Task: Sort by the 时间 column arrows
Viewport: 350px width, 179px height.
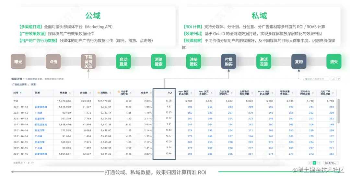Action: click(21, 93)
